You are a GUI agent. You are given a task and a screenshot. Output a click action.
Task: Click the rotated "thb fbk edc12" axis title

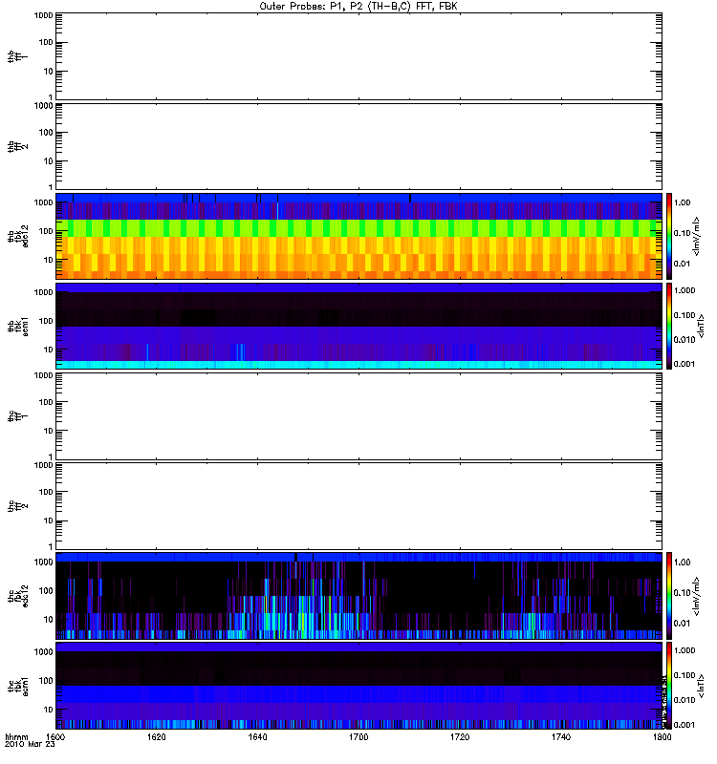[x=18, y=236]
